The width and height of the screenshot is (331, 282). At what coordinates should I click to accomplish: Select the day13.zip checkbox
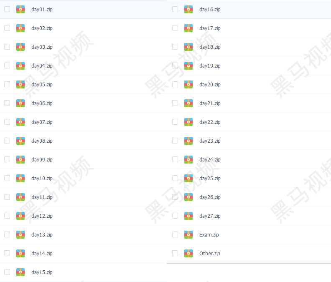(x=7, y=234)
